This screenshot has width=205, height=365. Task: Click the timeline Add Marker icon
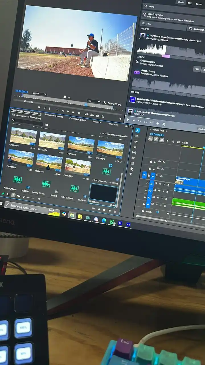coord(167,141)
